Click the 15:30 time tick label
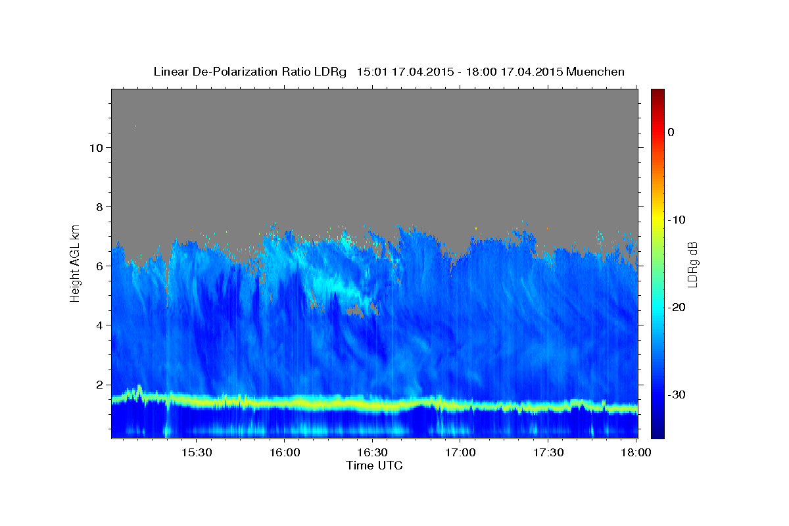 pos(196,453)
